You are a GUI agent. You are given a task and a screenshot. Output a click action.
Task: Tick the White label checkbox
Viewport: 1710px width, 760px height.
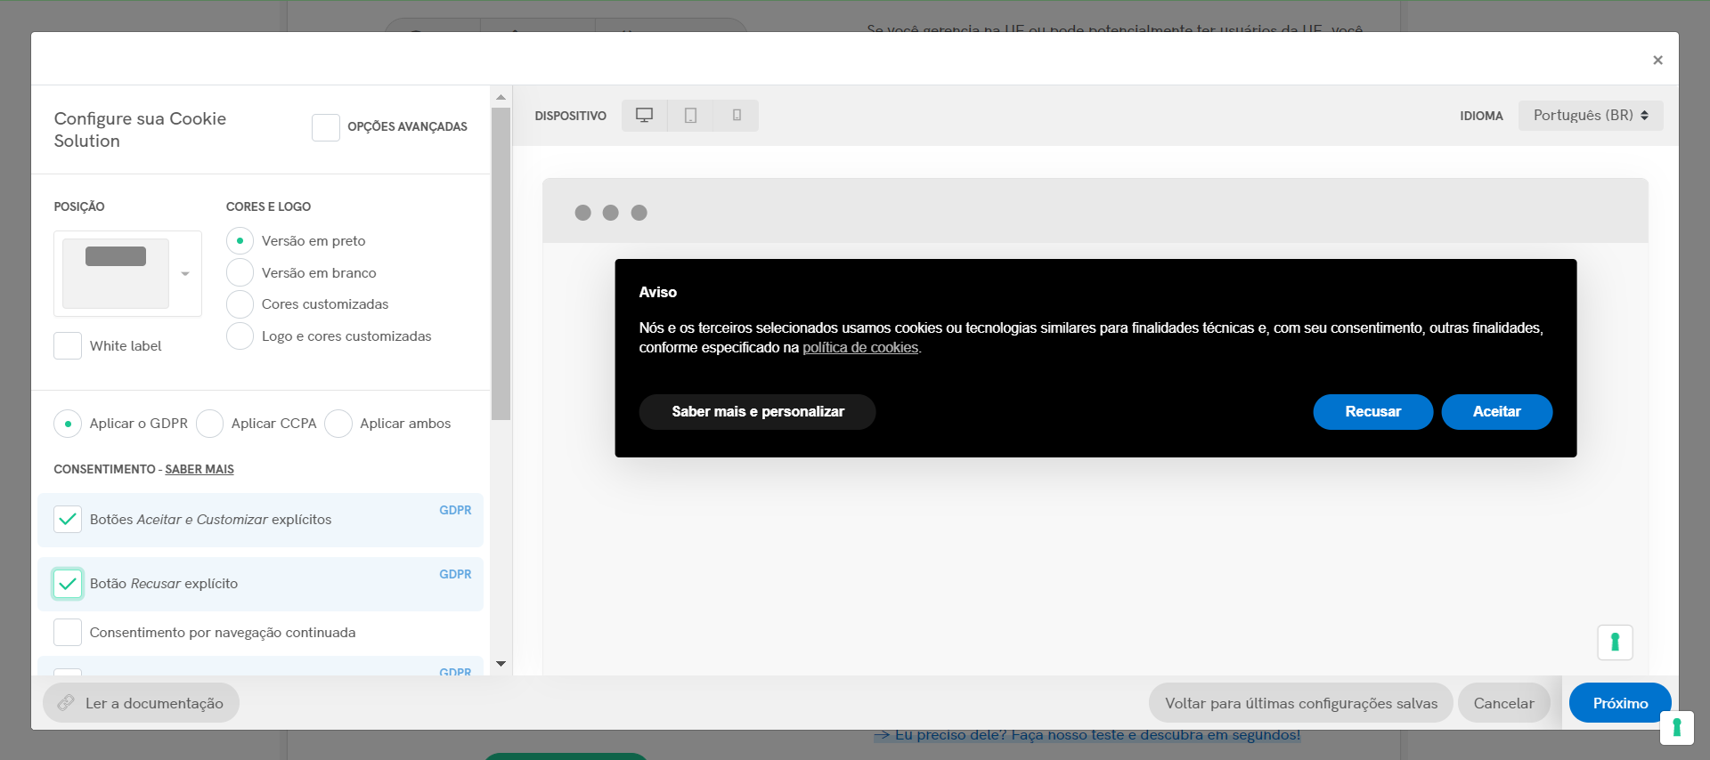68,346
